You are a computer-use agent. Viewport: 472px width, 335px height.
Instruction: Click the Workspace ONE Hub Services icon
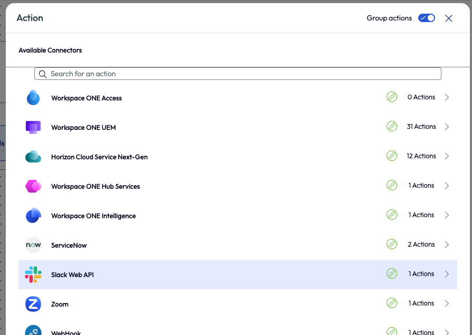pos(33,186)
